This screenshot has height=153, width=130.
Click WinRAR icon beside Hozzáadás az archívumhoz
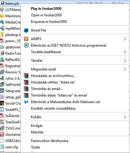point(26,76)
